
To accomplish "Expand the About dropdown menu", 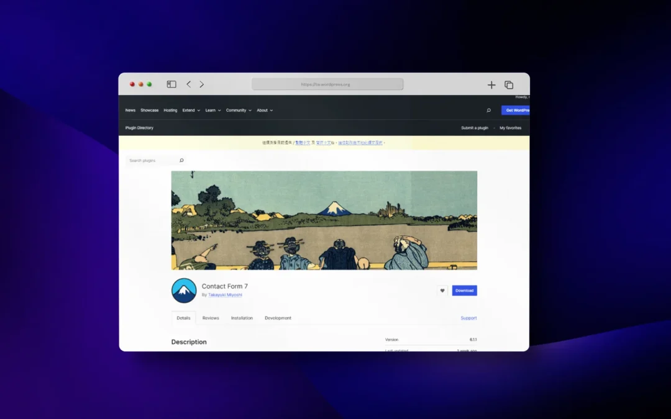I will coord(265,110).
